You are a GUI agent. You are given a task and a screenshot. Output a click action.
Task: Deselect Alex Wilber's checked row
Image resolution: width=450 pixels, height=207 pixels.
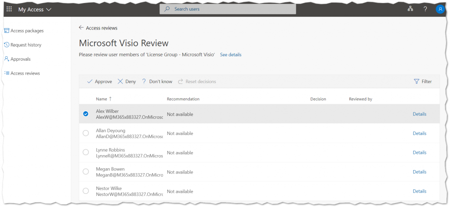pos(86,114)
